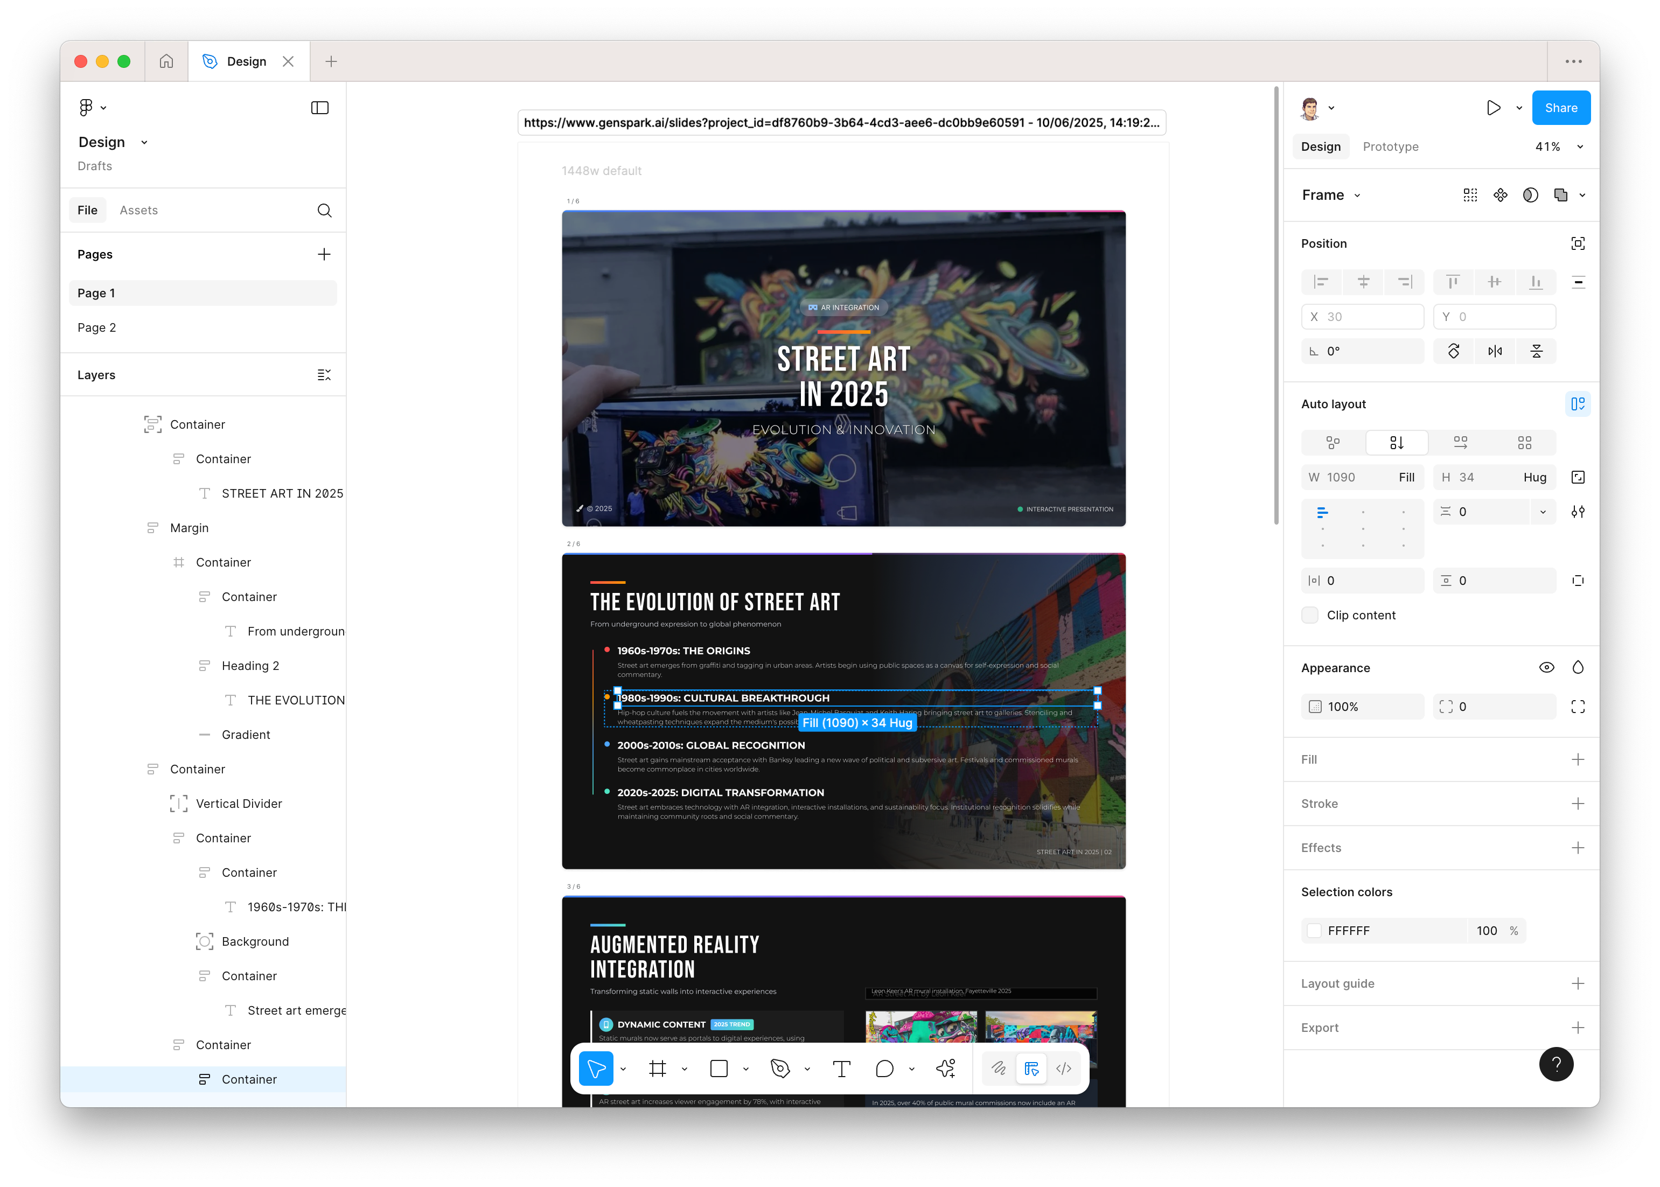Add a new page with plus icon
Image resolution: width=1660 pixels, height=1187 pixels.
pos(325,254)
